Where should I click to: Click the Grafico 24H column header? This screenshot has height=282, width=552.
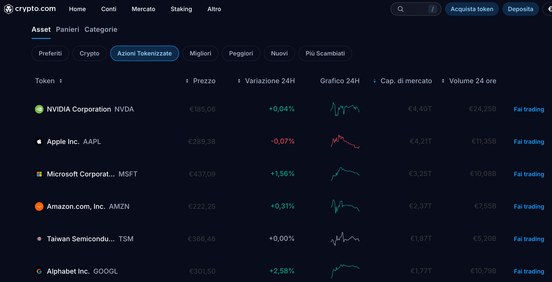pos(340,81)
